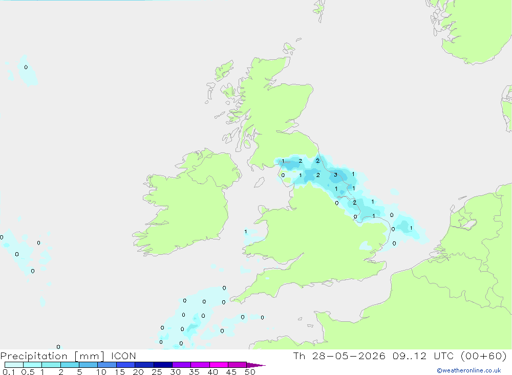Image resolution: width=512 pixels, height=375 pixels.
Task: Click the 40–45 mm bright magenta legend swatch
Action: tap(219, 365)
